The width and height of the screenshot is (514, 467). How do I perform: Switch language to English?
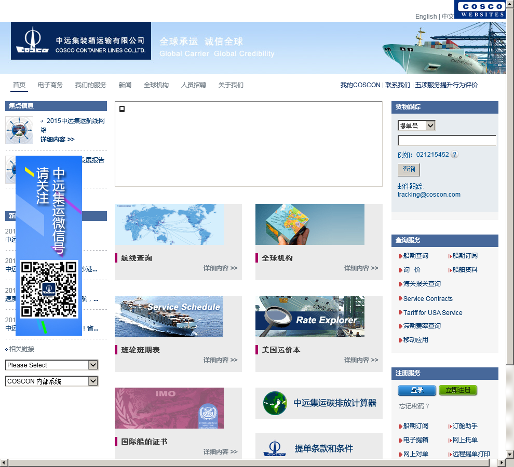coord(426,17)
